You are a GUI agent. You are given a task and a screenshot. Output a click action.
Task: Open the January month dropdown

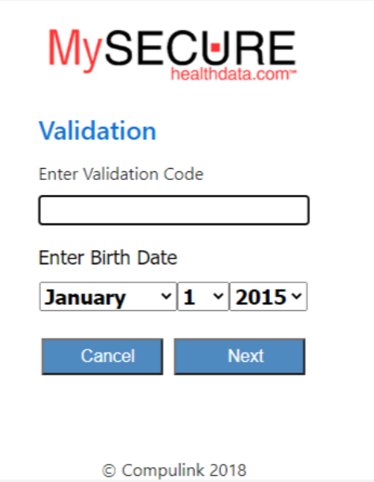108,297
